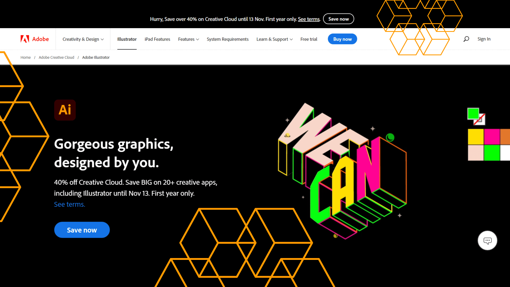Image resolution: width=510 pixels, height=287 pixels.
Task: Select the Illustrator navigation tab
Action: coord(126,39)
